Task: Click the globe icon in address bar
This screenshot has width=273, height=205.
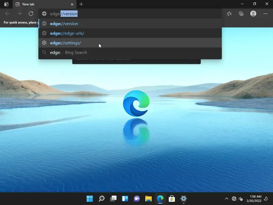Action: 44,14
